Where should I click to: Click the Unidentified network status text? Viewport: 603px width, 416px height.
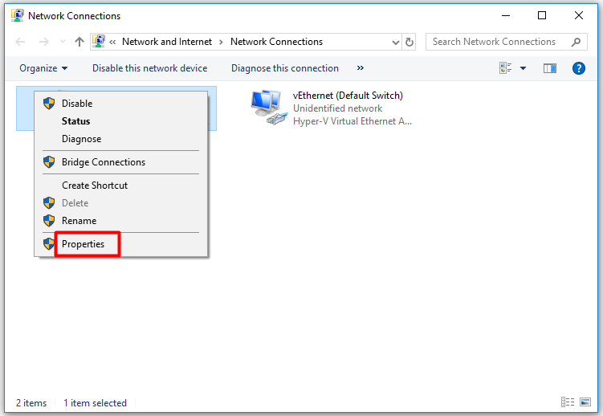[338, 108]
